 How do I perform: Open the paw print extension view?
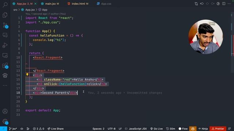click(5, 75)
